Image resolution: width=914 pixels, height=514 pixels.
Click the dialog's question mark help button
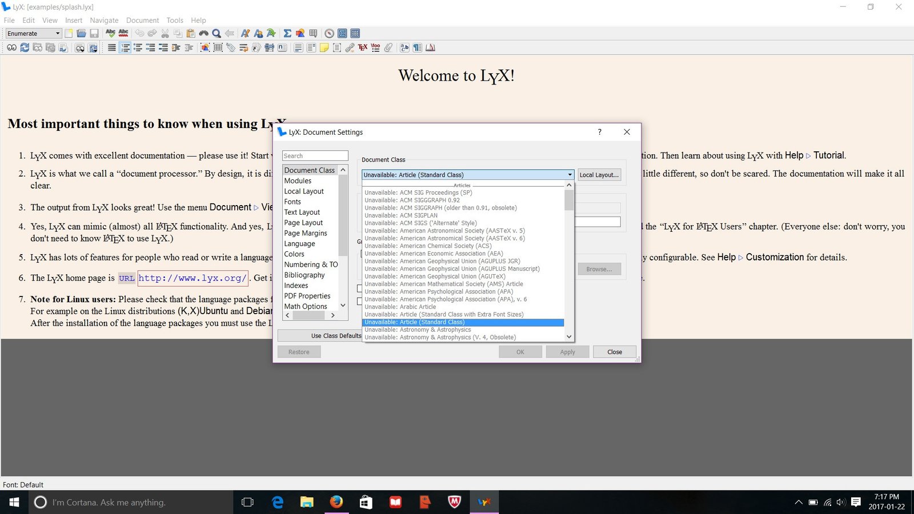click(600, 132)
